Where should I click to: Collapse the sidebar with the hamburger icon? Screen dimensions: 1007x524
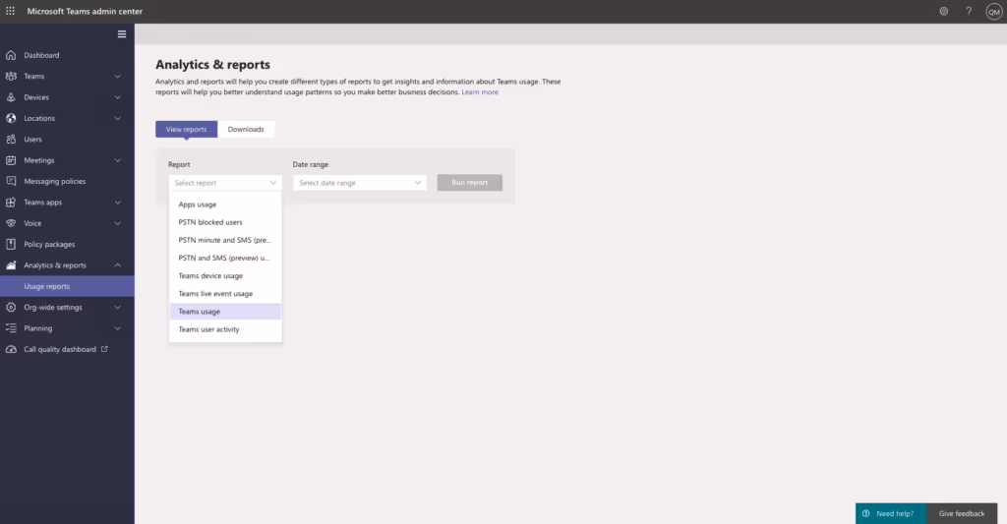coord(122,34)
